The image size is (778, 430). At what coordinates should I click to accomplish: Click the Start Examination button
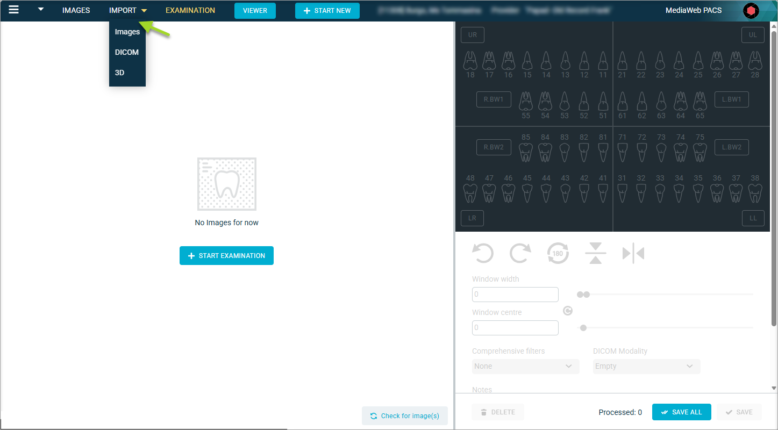coord(226,256)
